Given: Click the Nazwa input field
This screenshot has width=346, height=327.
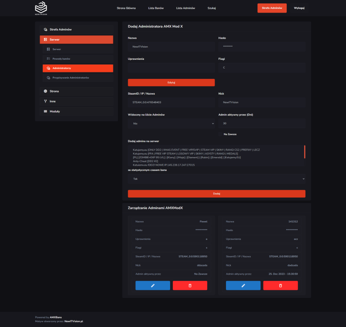Looking at the screenshot, I should click(x=171, y=47).
